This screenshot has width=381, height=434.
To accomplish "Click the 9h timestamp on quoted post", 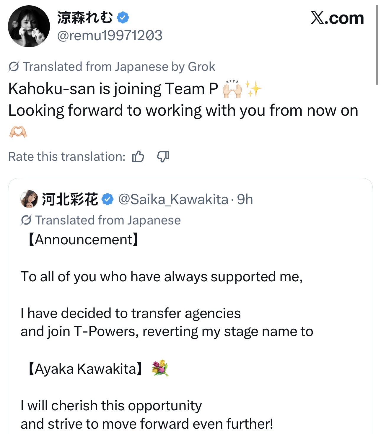I will (245, 199).
